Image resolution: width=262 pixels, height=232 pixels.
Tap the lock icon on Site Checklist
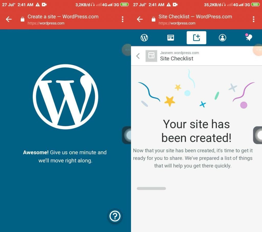[x=154, y=19]
